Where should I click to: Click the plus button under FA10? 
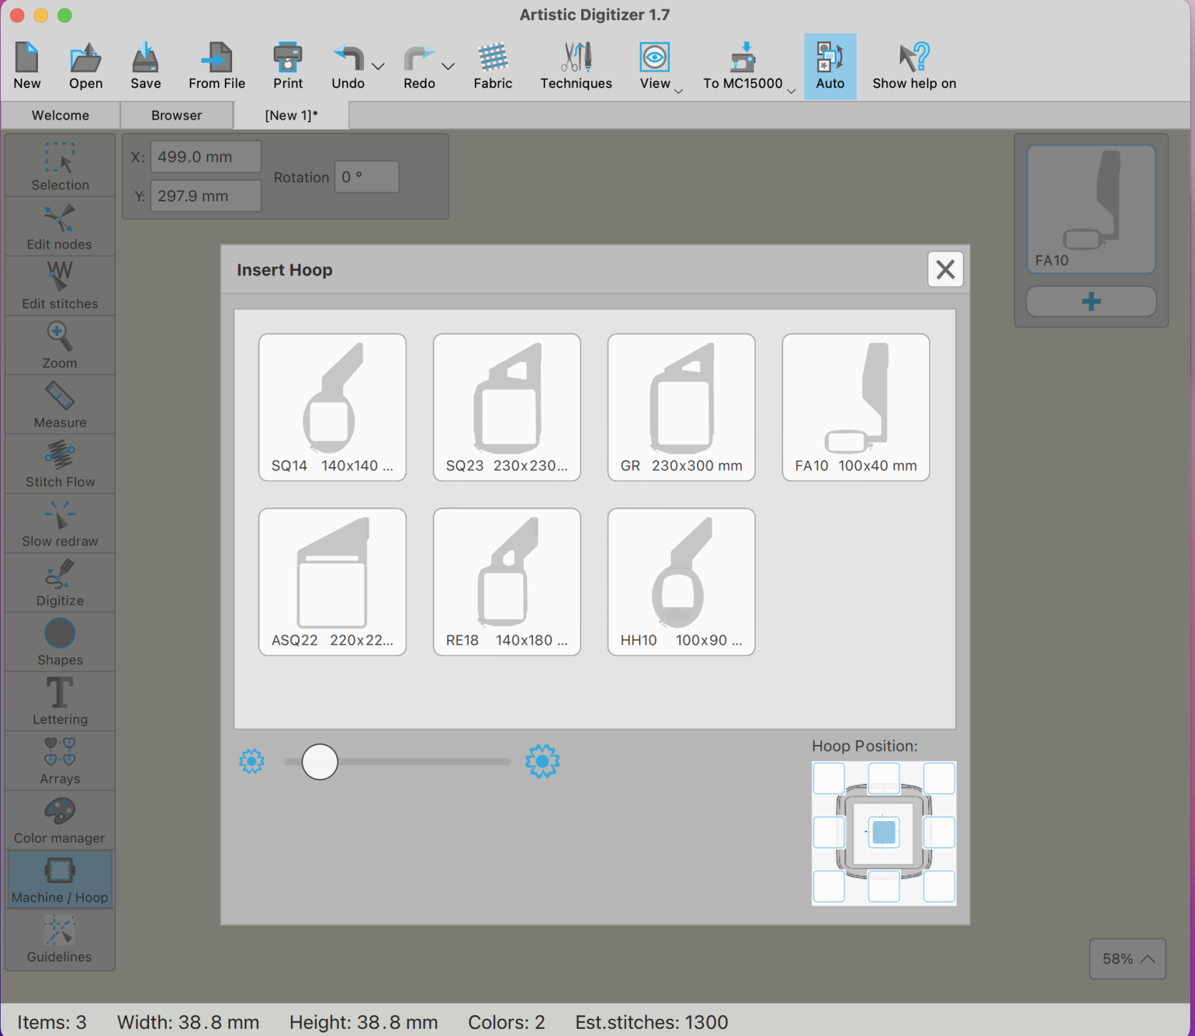1091,301
